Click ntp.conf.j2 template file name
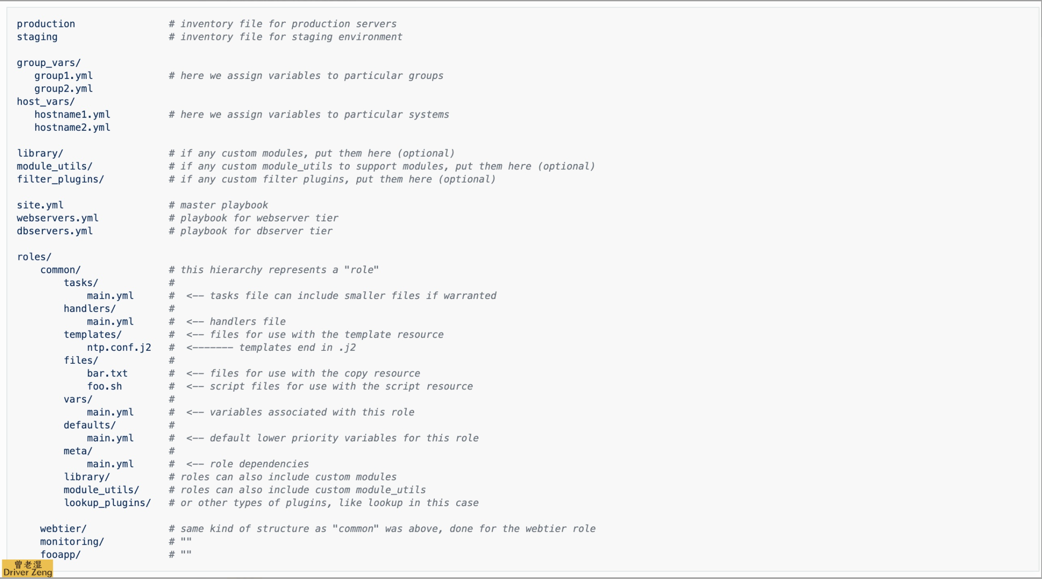 119,348
